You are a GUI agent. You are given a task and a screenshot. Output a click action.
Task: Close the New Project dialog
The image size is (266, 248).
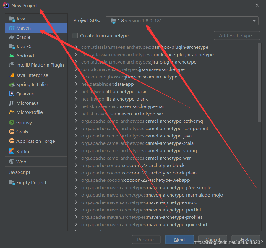pos(257,5)
